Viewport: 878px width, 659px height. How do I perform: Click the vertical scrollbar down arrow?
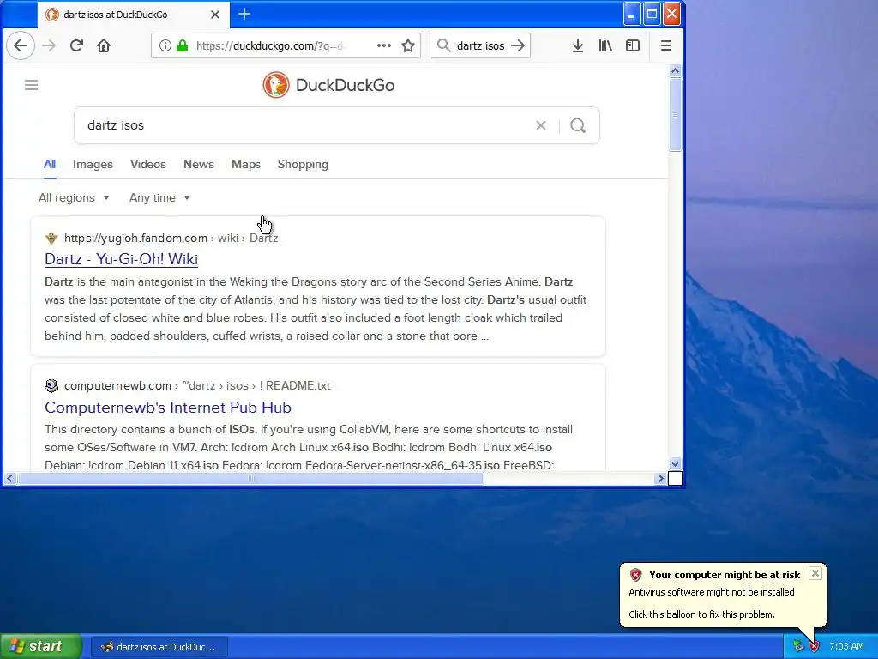click(675, 464)
